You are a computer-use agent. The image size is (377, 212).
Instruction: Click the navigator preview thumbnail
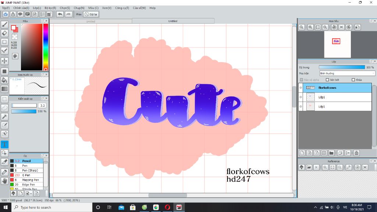(337, 45)
